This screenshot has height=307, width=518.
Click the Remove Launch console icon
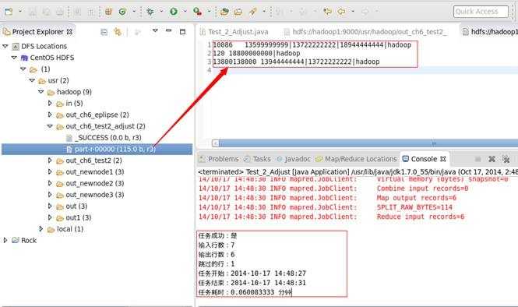pos(492,159)
